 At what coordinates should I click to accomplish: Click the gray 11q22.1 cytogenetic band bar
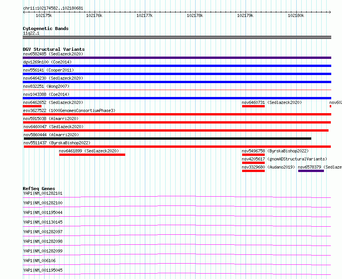pyautogui.click(x=177, y=37)
